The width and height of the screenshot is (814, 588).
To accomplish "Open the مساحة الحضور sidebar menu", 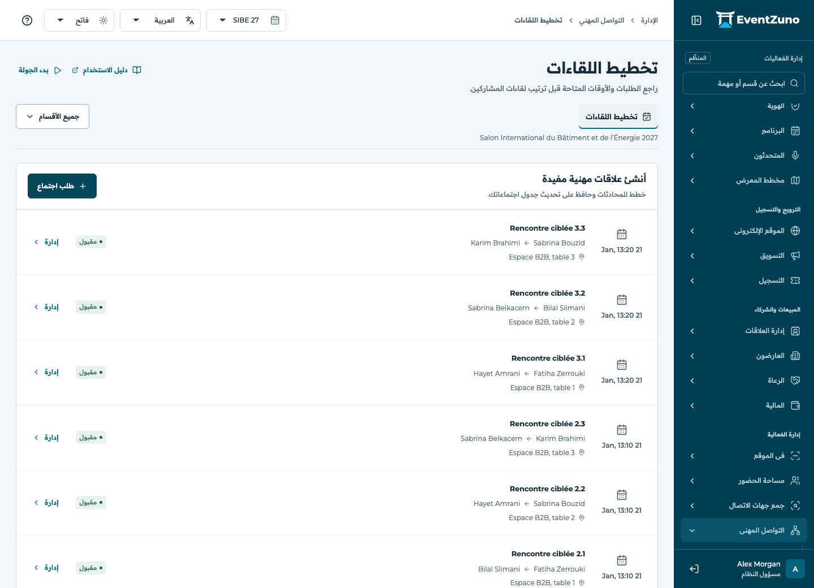I will [x=744, y=481].
